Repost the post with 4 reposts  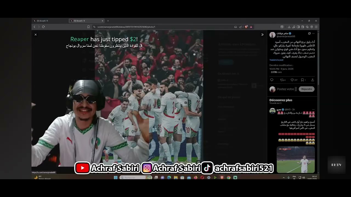tap(283, 80)
